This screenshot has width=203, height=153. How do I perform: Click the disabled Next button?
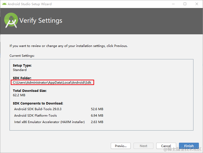pyautogui.click(x=143, y=146)
